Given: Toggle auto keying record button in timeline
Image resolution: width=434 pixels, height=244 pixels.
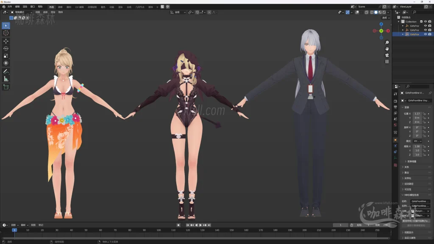Looking at the screenshot, I should (x=178, y=225).
